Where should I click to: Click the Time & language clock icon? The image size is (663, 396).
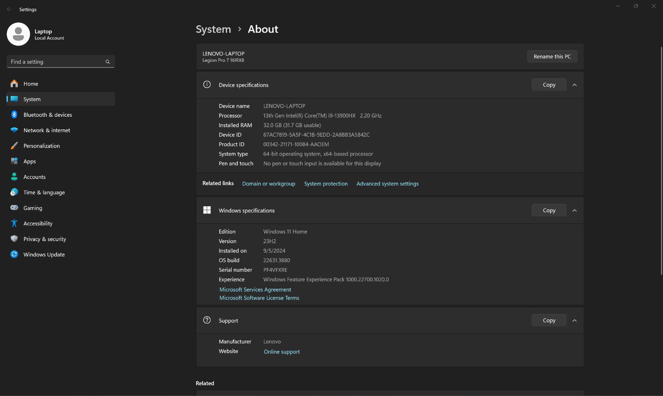14,192
